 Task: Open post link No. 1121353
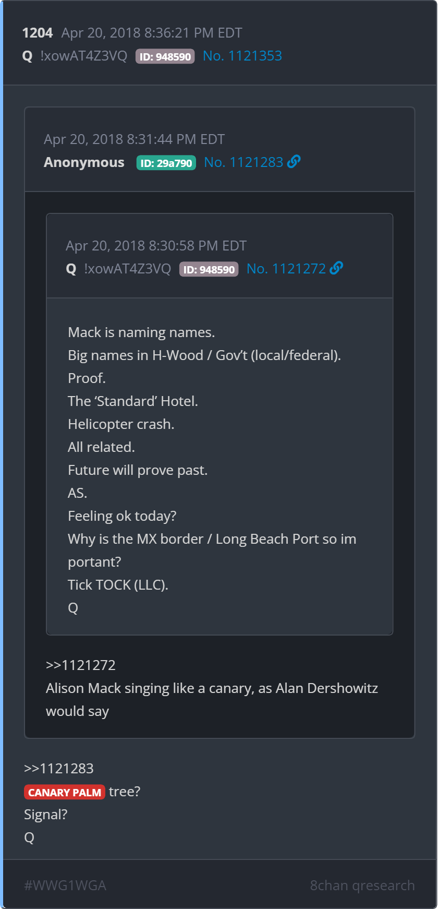(242, 56)
